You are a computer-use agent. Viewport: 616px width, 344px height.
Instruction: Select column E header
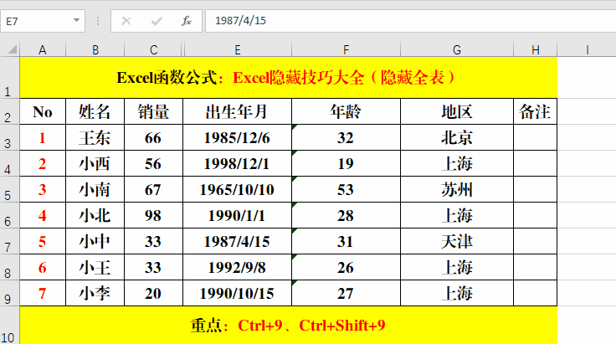238,50
